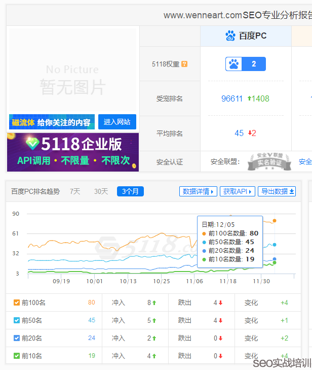The height and width of the screenshot is (370, 312).
Task: Click the red down arrow beside 平均排名 45
Action: (x=249, y=133)
